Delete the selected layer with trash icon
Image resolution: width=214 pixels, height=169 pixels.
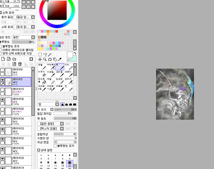(x=20, y=64)
